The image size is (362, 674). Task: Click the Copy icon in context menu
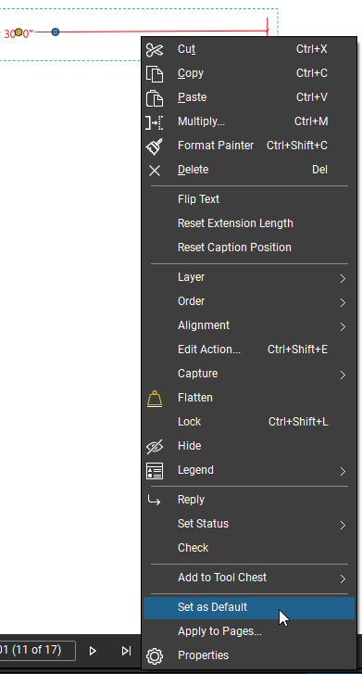pyautogui.click(x=155, y=74)
